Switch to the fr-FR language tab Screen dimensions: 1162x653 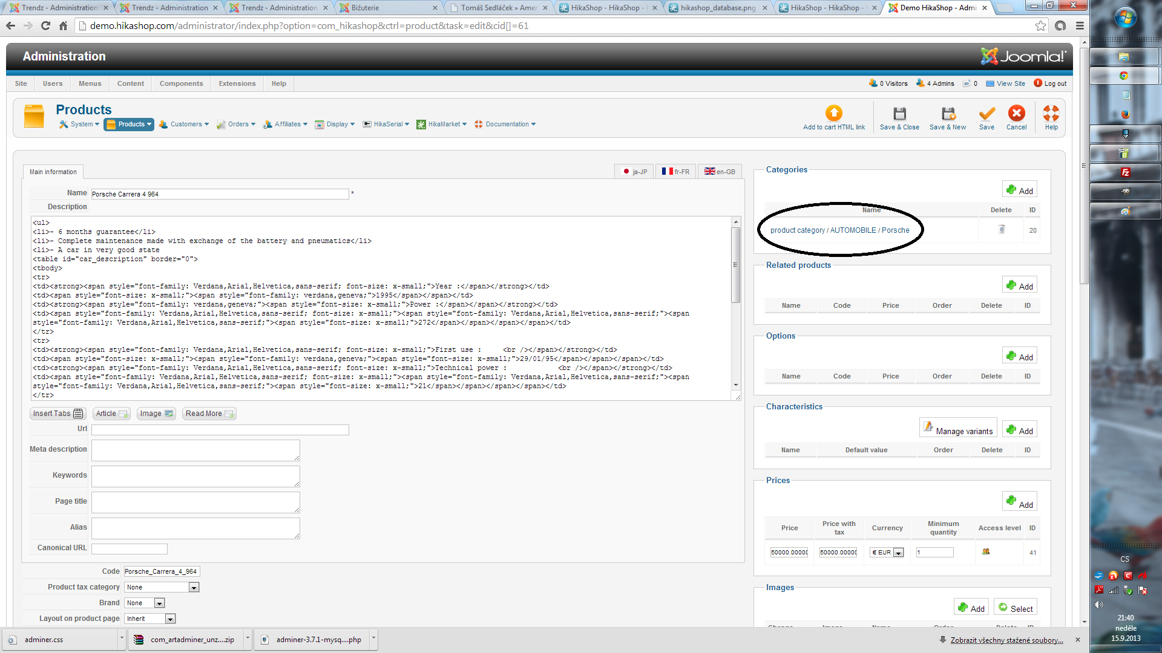[675, 172]
